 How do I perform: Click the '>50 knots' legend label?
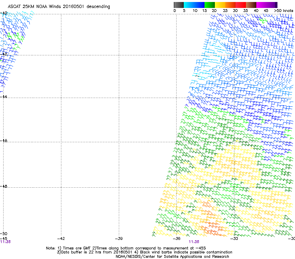[x=283, y=11]
